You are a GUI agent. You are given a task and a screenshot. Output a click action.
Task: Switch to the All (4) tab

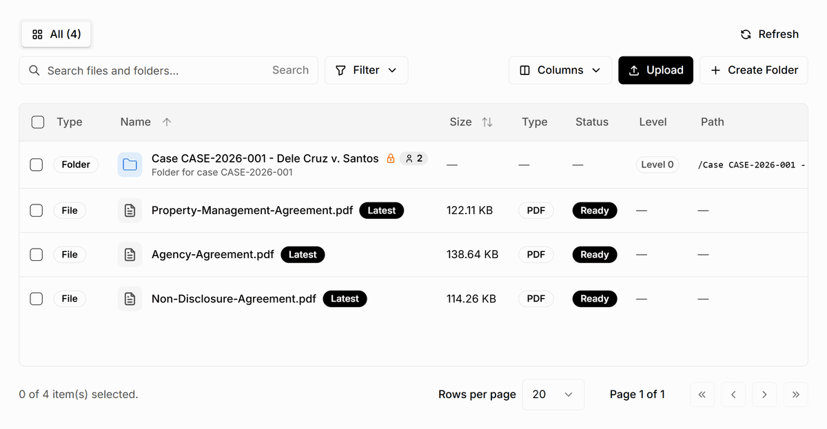[56, 34]
